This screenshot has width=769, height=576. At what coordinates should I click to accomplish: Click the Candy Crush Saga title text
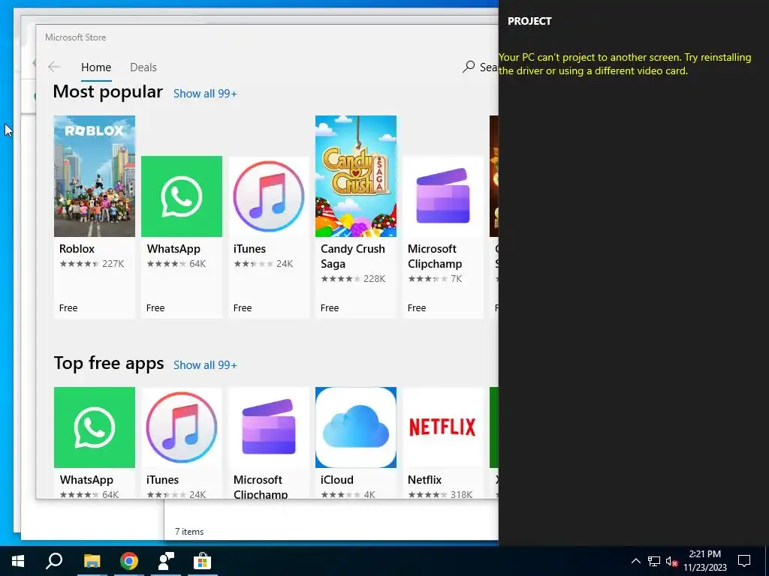(x=353, y=256)
